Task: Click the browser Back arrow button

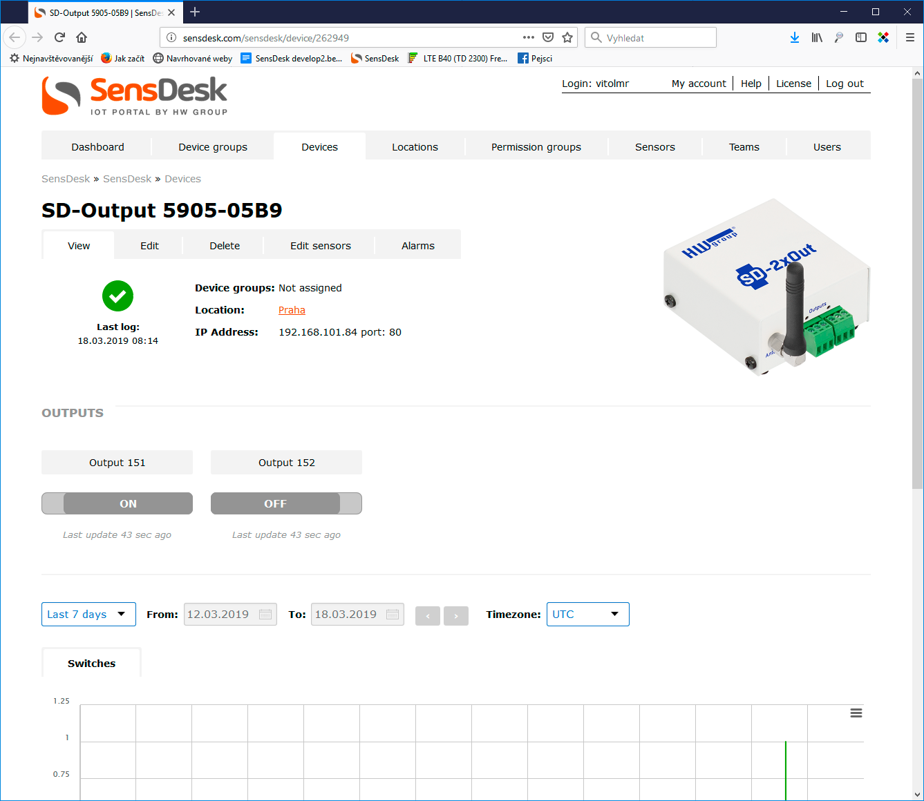Action: coord(15,37)
